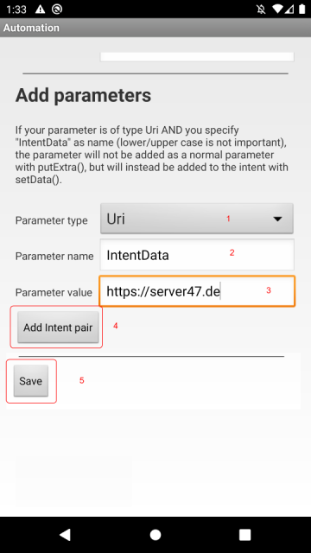Viewport: 311px width, 553px height.
Task: Tap the Wi-Fi signal status icon
Action: pyautogui.click(x=277, y=10)
